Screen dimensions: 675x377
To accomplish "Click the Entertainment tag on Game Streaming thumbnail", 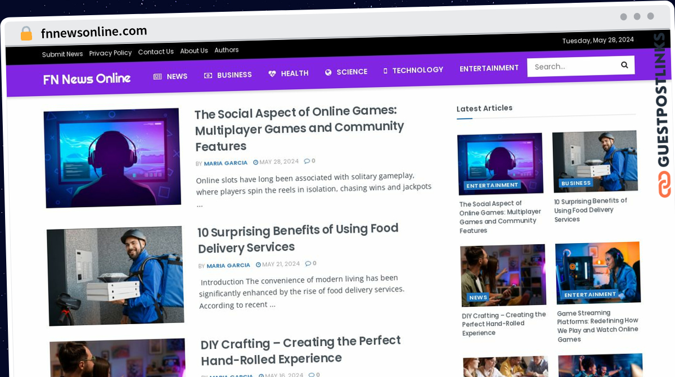I will 590,294.
